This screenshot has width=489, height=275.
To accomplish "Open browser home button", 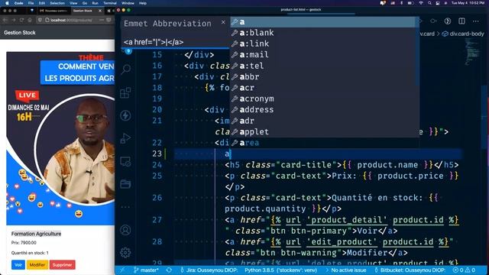I will coord(30,20).
